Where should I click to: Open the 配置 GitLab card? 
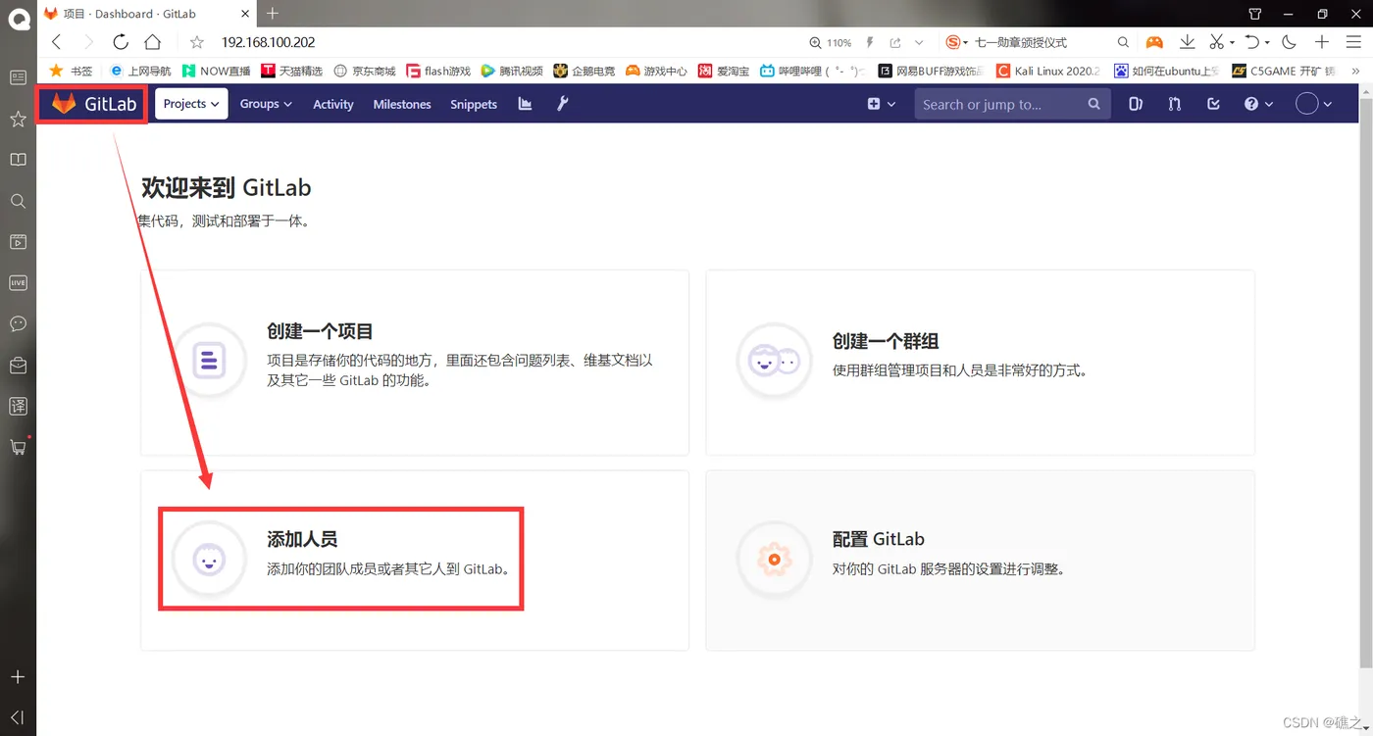click(980, 560)
